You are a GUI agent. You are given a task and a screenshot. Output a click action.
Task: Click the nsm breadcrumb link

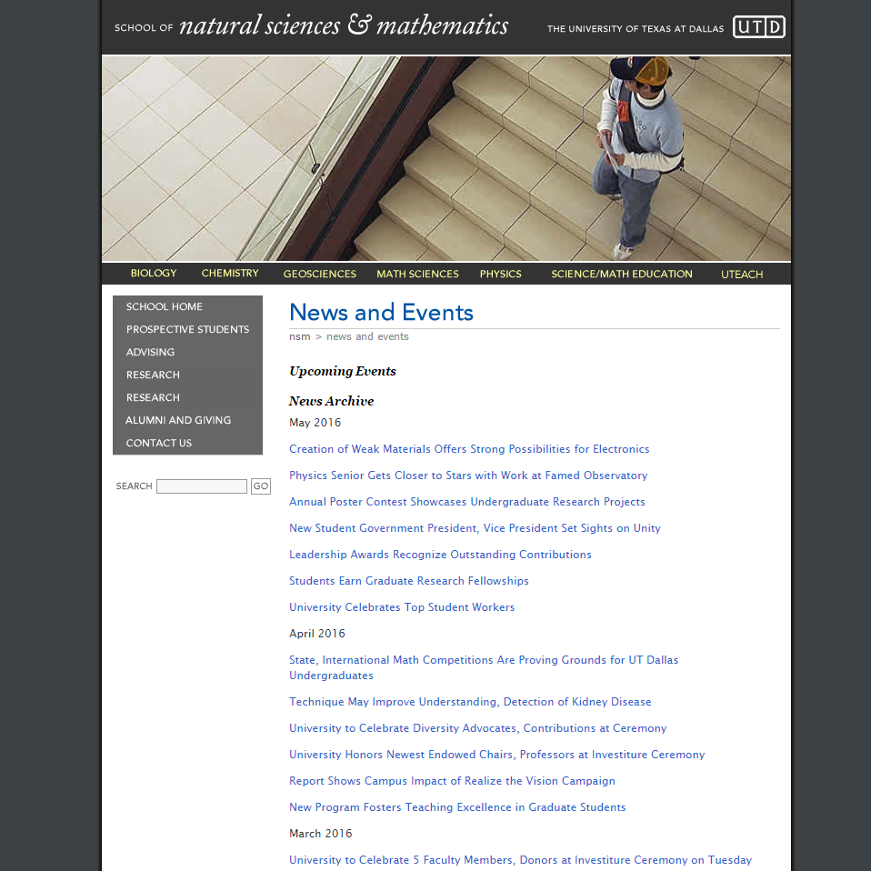pos(299,336)
